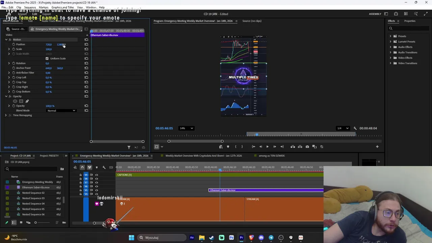Play the Program monitor sequence
This screenshot has height=243, width=432.
pyautogui.click(x=267, y=147)
